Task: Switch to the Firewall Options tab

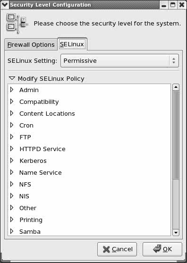Action: point(31,45)
